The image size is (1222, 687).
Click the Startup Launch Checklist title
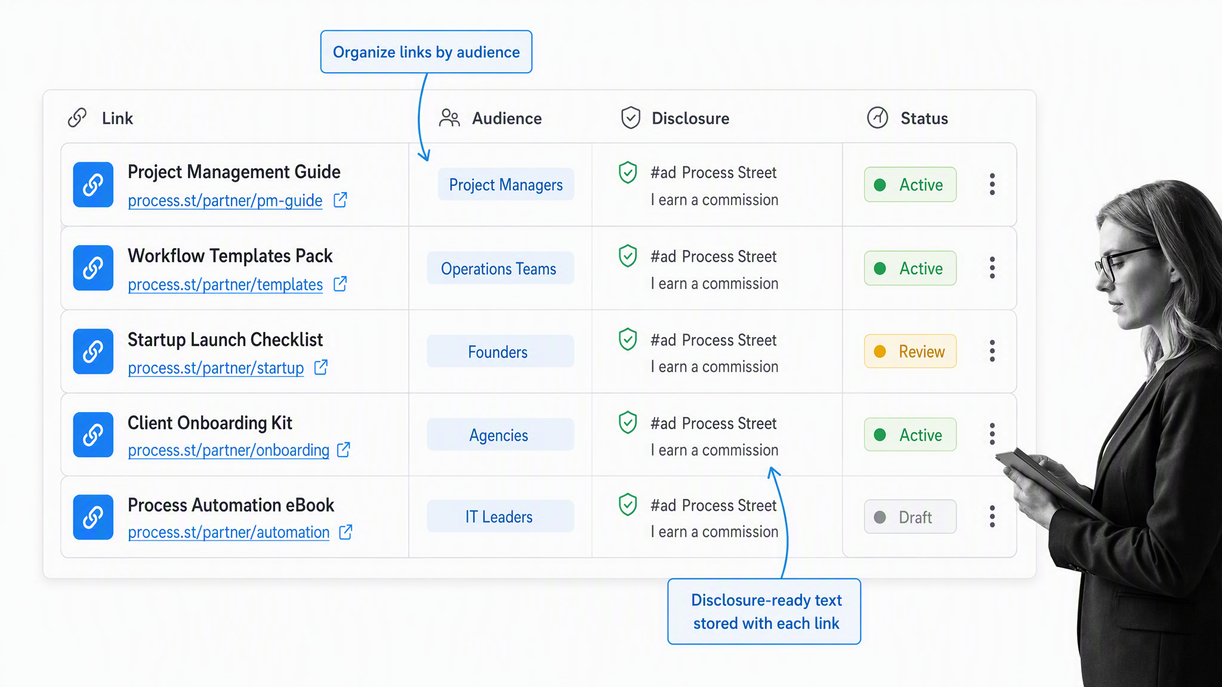click(x=225, y=339)
